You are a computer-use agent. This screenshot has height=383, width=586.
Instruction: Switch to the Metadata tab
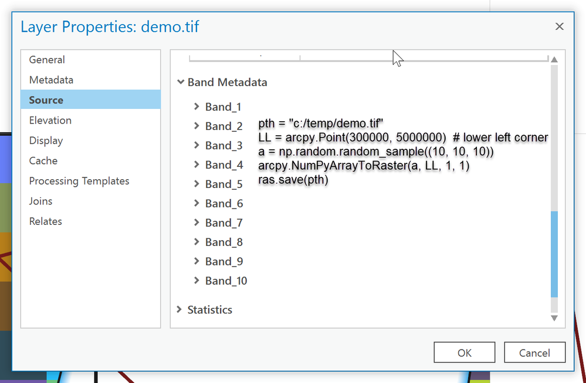pyautogui.click(x=51, y=80)
